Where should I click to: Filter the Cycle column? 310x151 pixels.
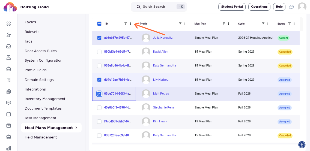point(263,24)
